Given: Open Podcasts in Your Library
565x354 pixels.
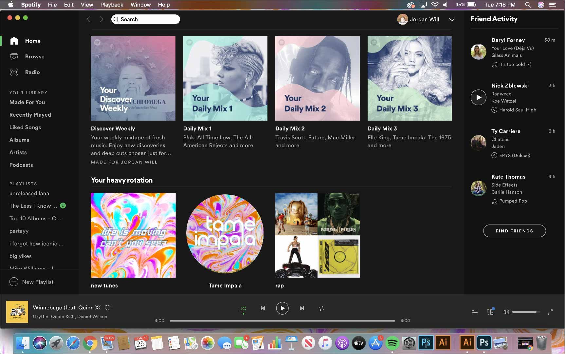Looking at the screenshot, I should tap(21, 165).
